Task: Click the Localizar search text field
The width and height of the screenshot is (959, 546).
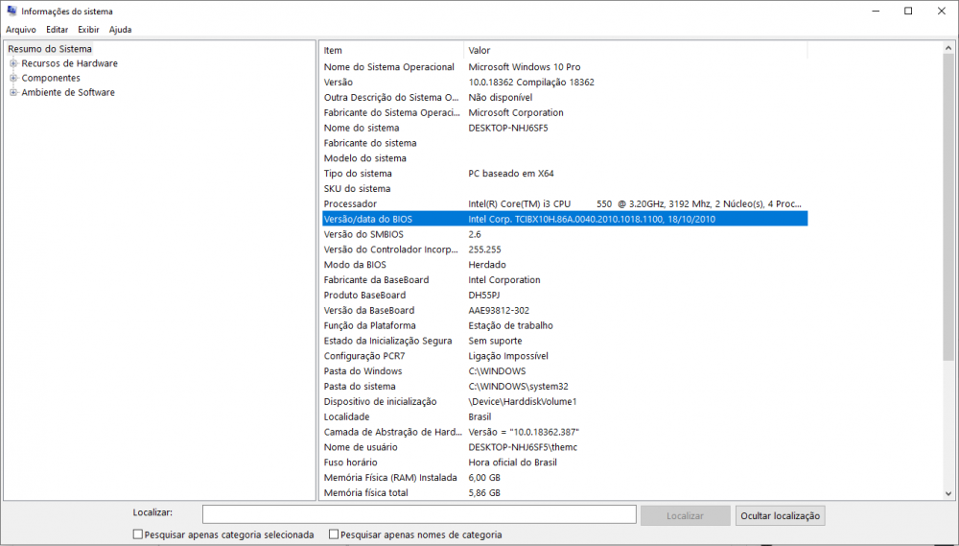Action: pyautogui.click(x=419, y=515)
